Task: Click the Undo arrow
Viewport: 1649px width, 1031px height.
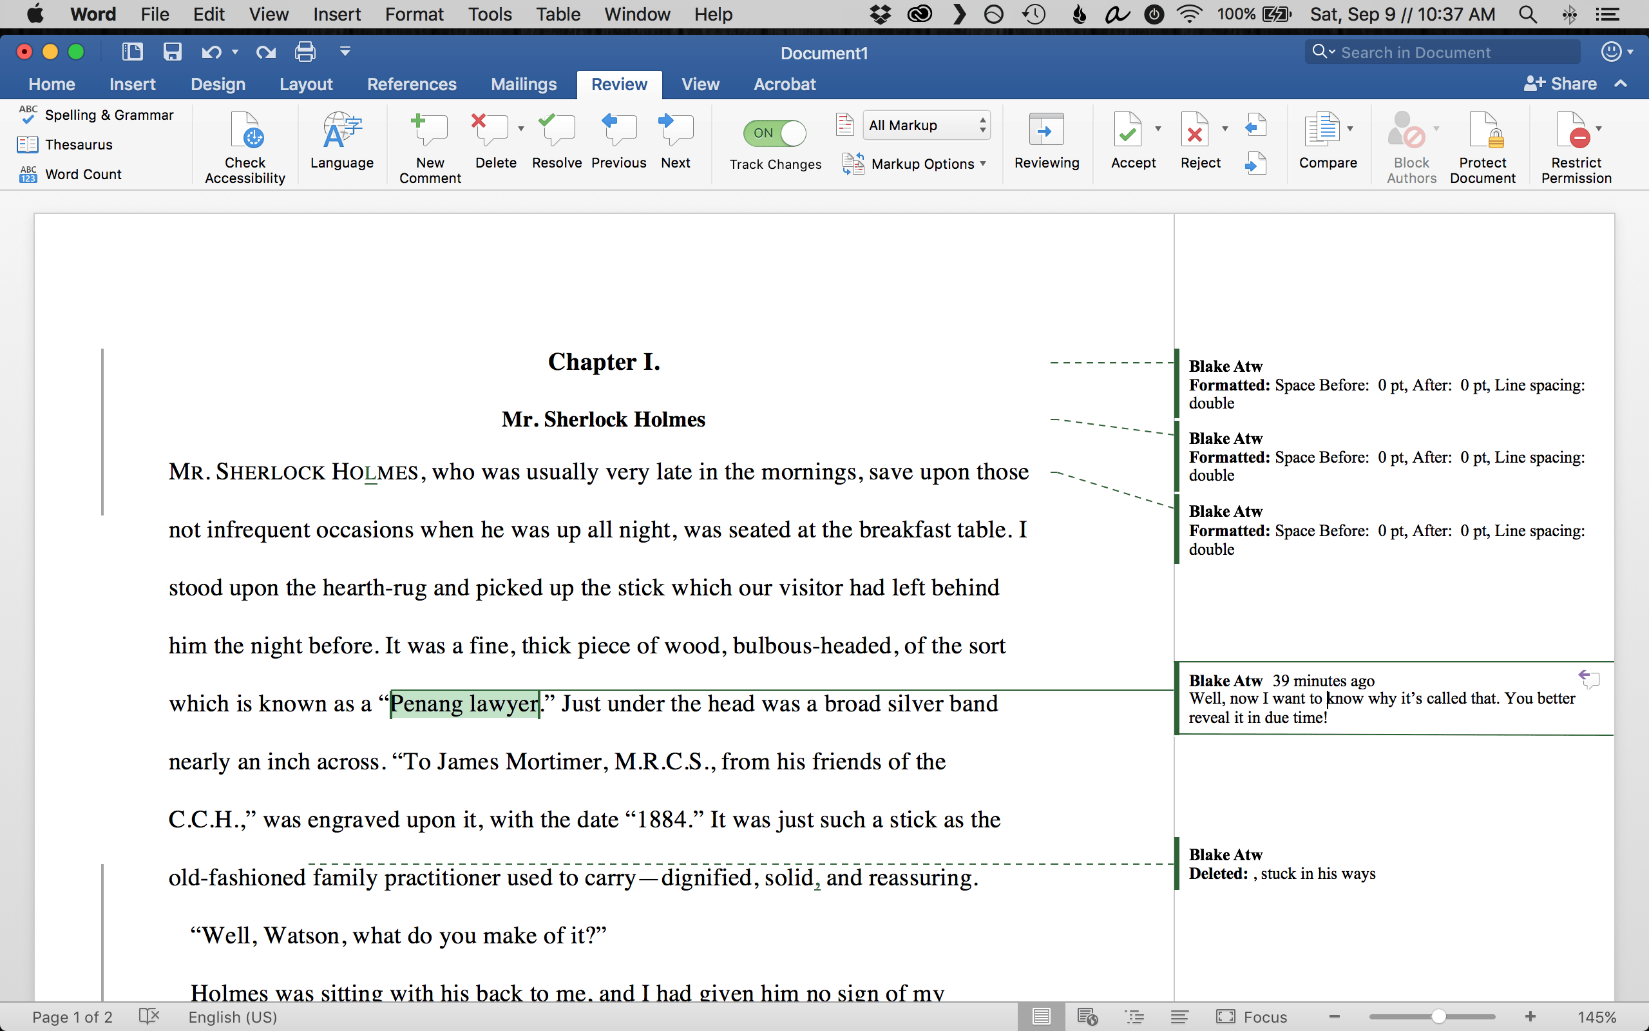Action: (211, 52)
